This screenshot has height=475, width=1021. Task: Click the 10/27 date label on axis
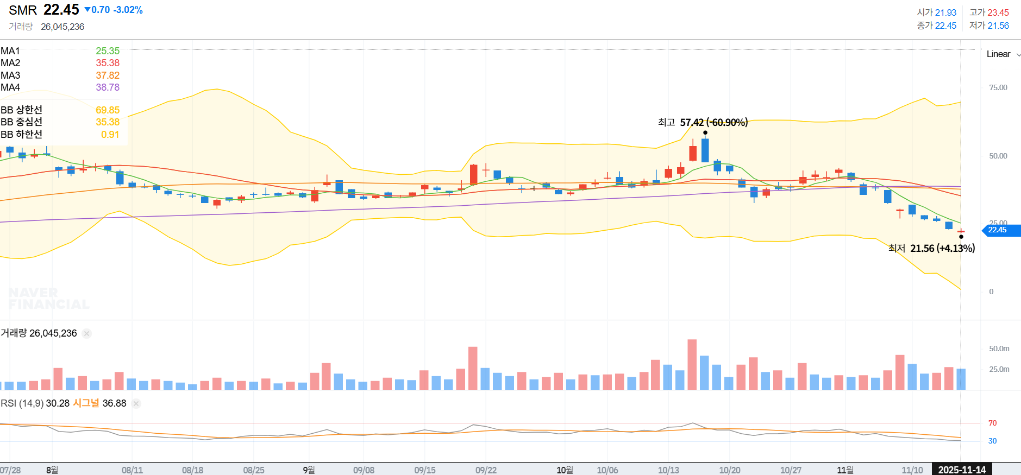791,470
